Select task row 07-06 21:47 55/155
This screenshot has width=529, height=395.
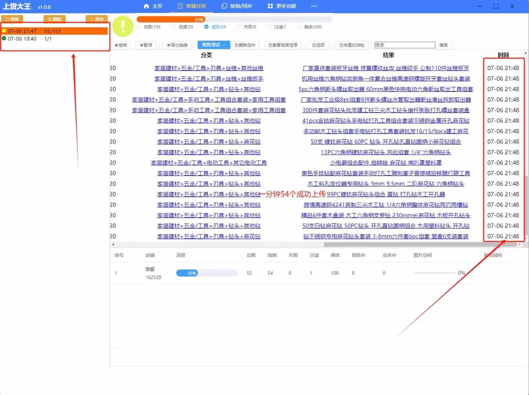point(55,31)
